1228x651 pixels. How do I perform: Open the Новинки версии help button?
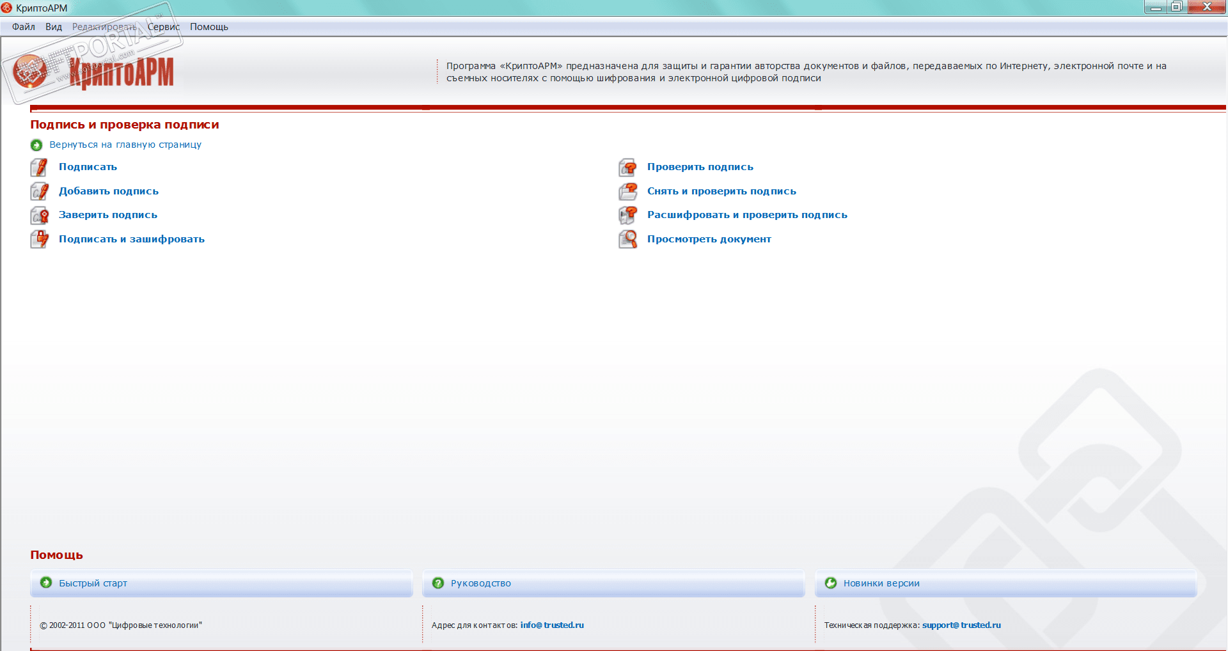[x=1006, y=583]
